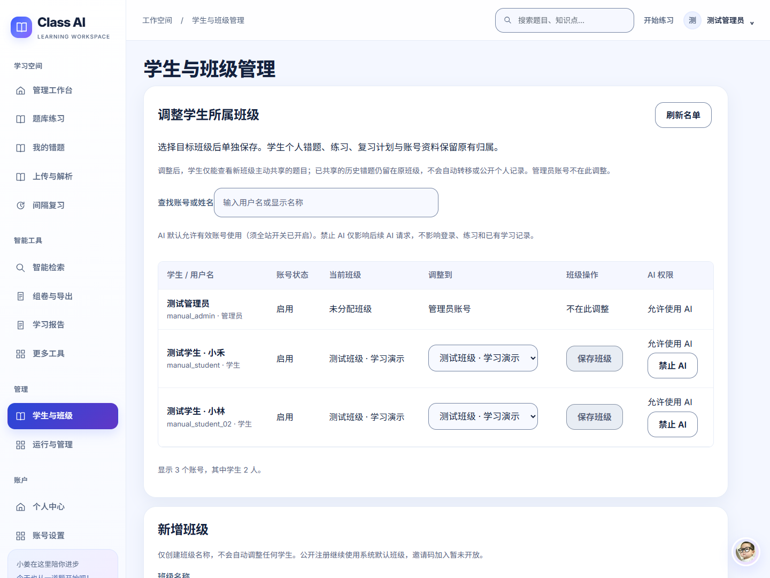Click the magnifier icon beside 智能检索
This screenshot has width=770, height=578.
click(20, 268)
